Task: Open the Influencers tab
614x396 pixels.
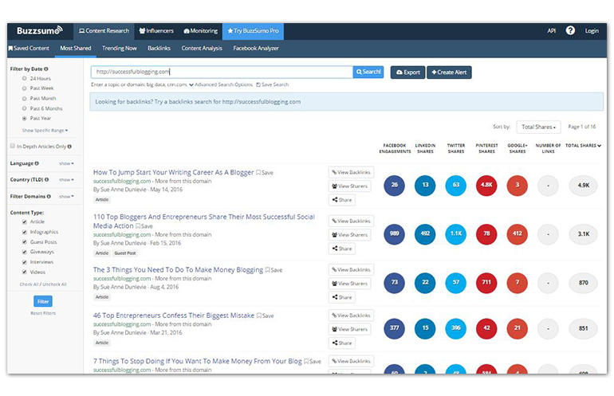Action: point(156,31)
